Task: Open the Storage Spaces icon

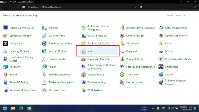Action: tap(83, 75)
